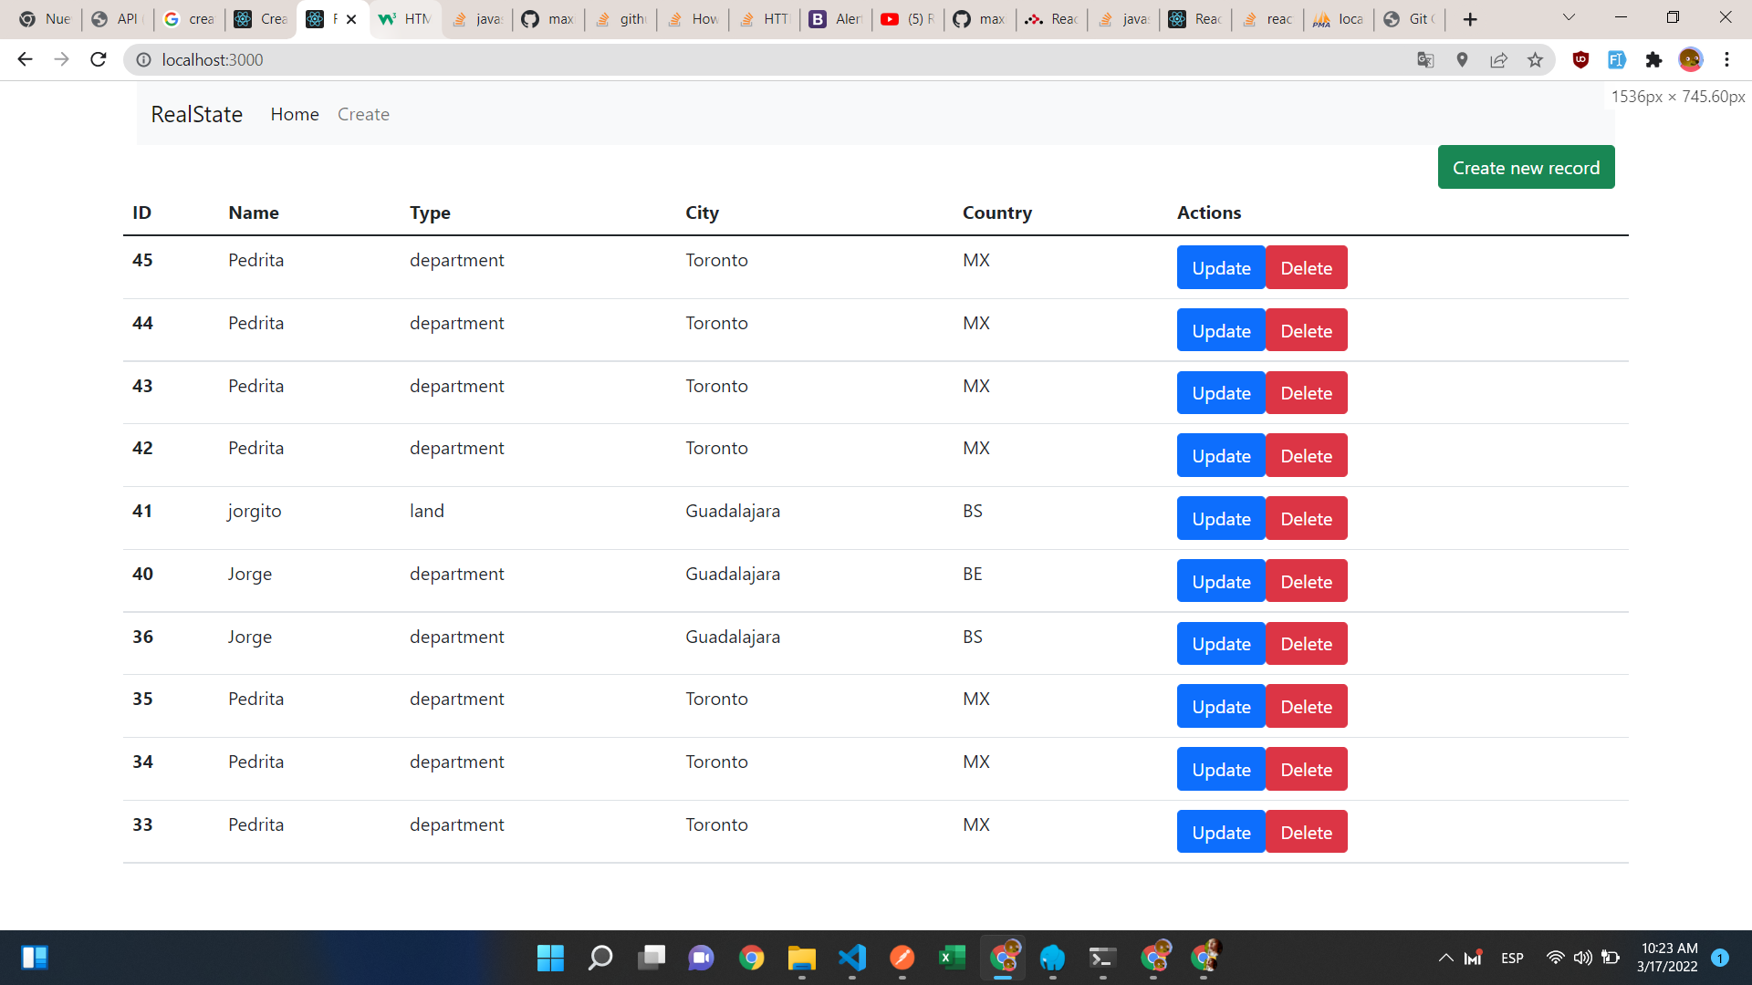Click Create new record button
Image resolution: width=1752 pixels, height=985 pixels.
pos(1526,168)
